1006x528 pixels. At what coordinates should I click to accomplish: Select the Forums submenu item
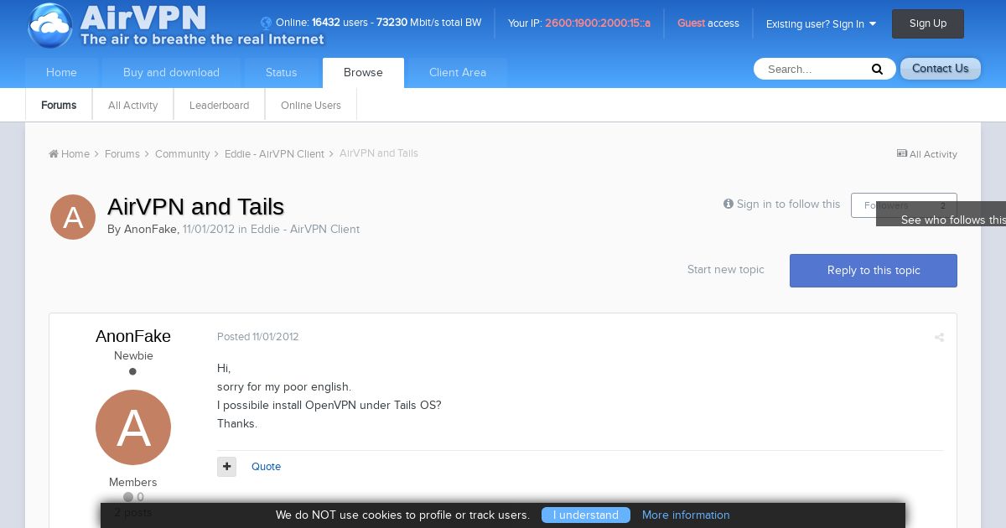(x=59, y=106)
